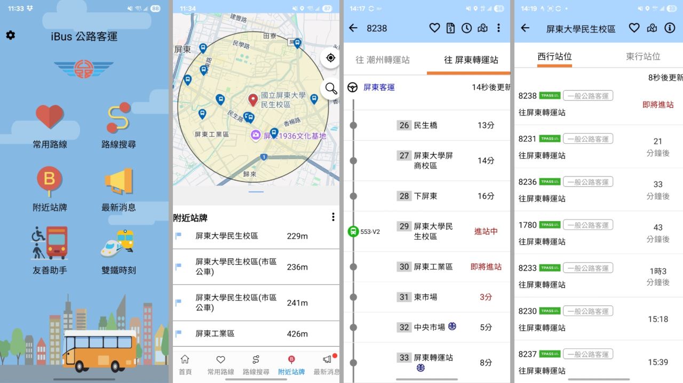
Task: Tap 常用路線 in bottom navigation bar
Action: tap(220, 365)
